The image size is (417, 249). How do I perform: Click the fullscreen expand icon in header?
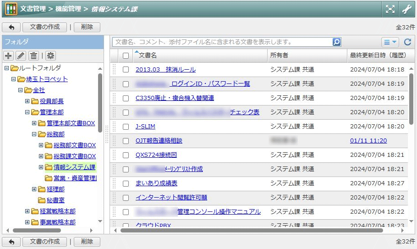(x=390, y=9)
